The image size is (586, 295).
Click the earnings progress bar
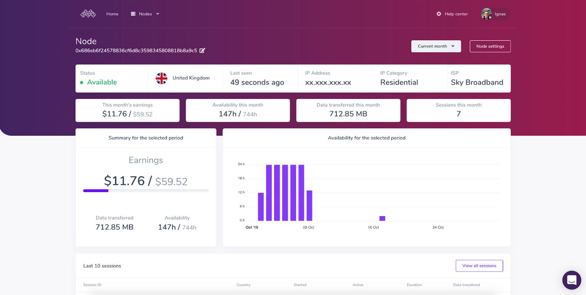click(x=145, y=190)
